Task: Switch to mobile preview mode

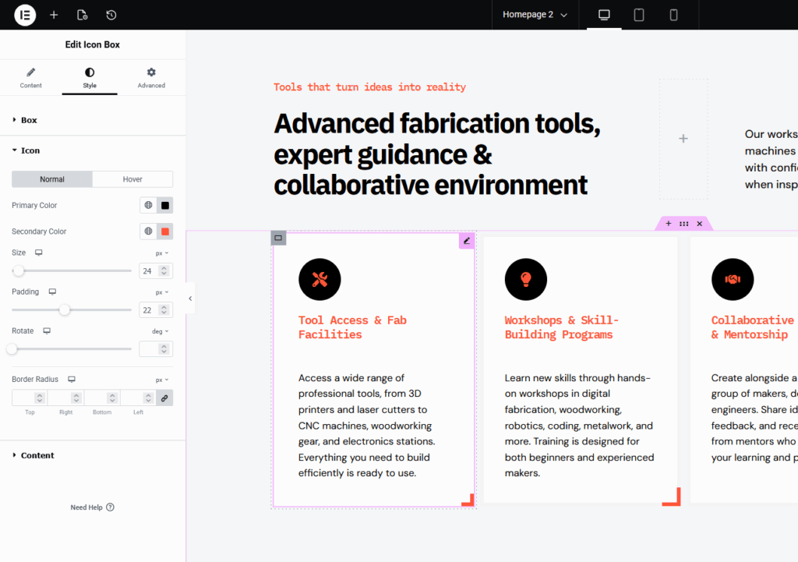Action: [x=674, y=15]
